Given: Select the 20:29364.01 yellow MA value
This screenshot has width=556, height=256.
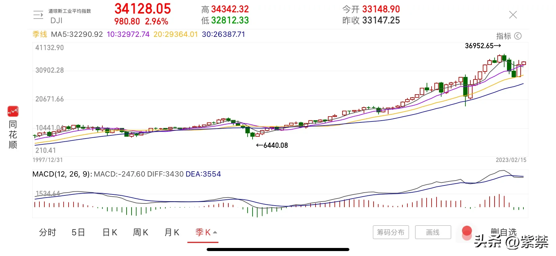Looking at the screenshot, I should (x=176, y=34).
